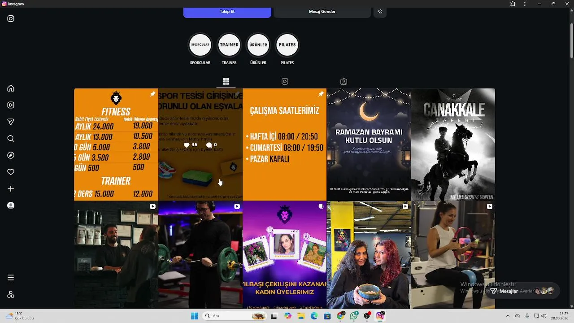Open File Explorer from the taskbar
The width and height of the screenshot is (574, 323).
point(301,316)
